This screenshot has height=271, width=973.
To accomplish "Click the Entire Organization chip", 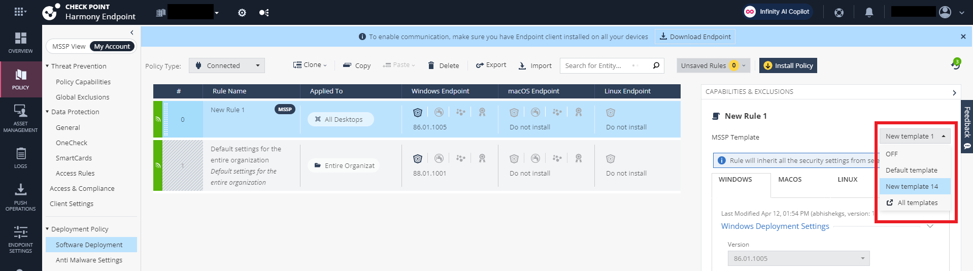I will (x=344, y=165).
